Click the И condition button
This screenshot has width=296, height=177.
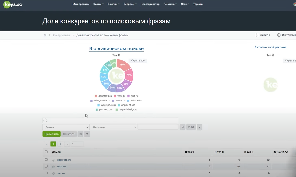pyautogui.click(x=183, y=127)
